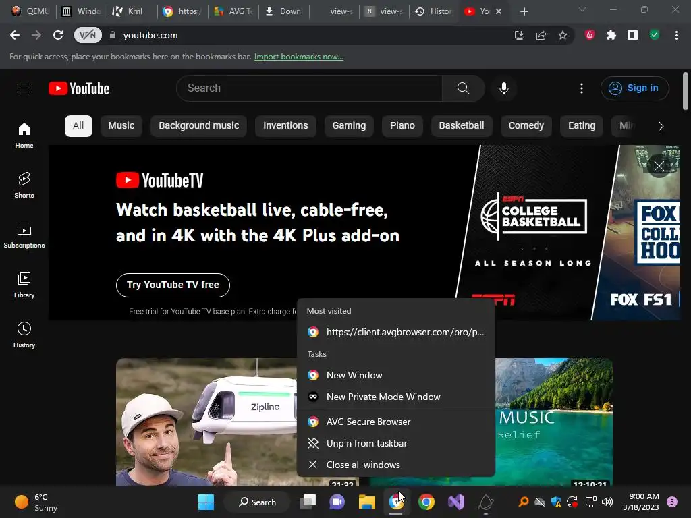
Task: Open Shorts in the YouTube sidebar
Action: [x=24, y=185]
